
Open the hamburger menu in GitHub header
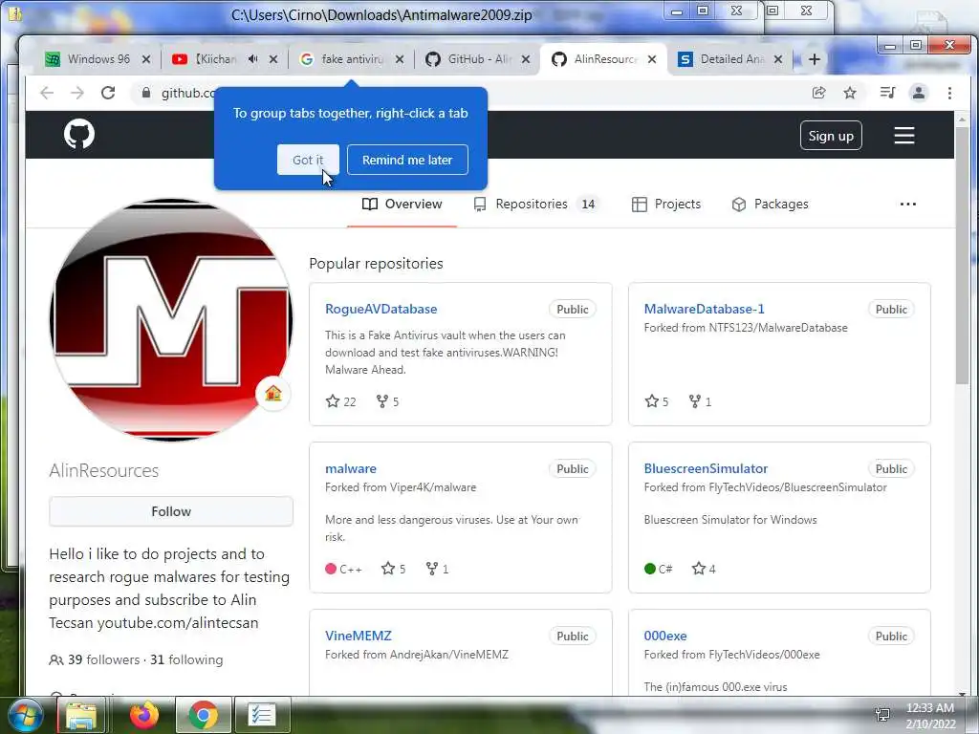[904, 136]
